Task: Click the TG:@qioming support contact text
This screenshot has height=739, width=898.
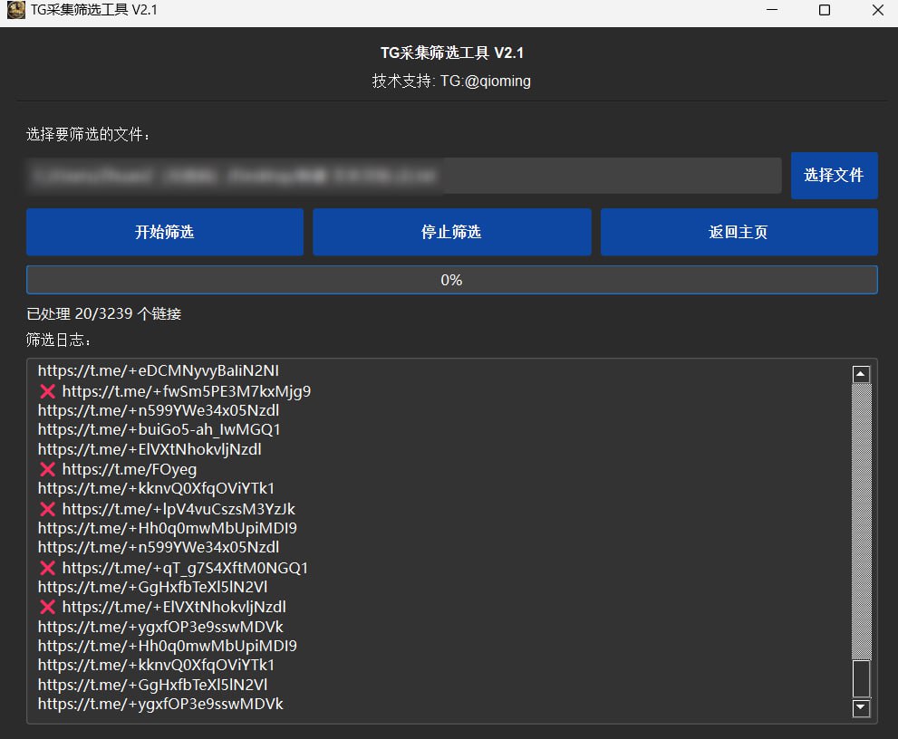Action: coord(486,82)
